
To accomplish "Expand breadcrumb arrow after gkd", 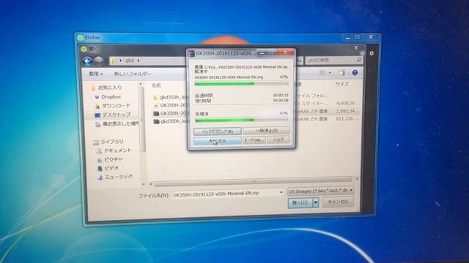I will point(139,61).
